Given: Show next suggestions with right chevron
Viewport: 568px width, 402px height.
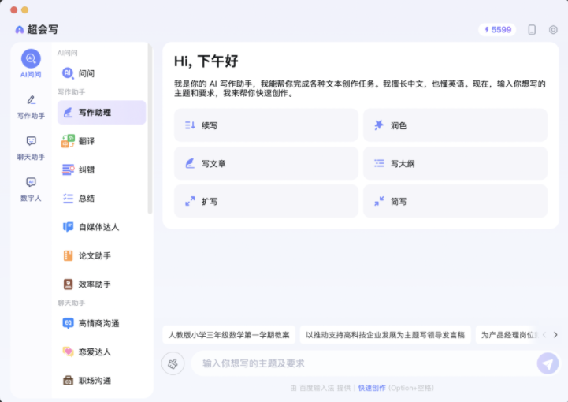Looking at the screenshot, I should (555, 335).
